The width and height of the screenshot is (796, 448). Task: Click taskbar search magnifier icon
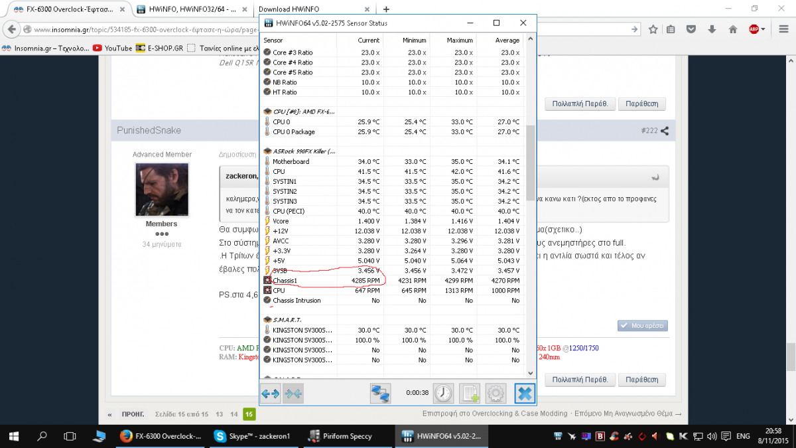pos(41,436)
